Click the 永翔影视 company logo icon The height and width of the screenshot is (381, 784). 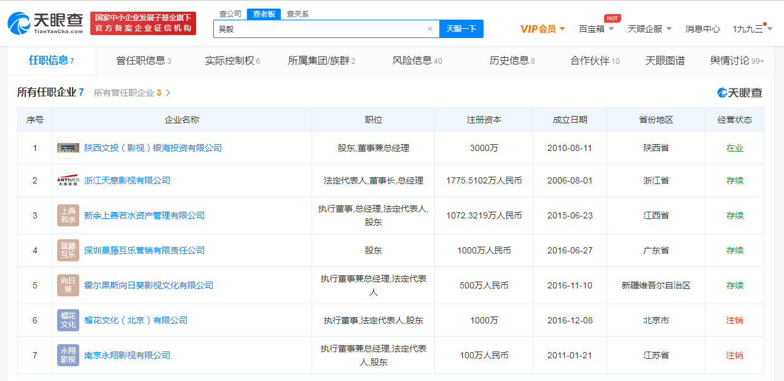click(x=68, y=355)
